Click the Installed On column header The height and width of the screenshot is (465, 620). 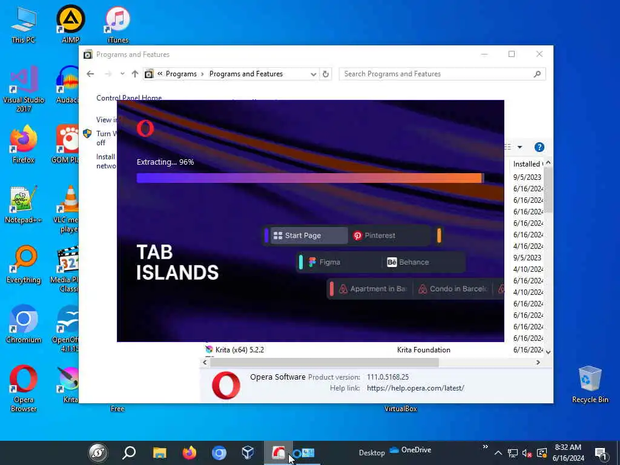click(x=527, y=163)
